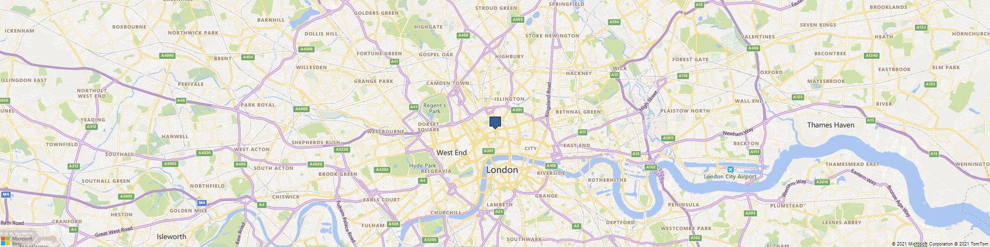Select the A13 shield near Thames Haven
Screen dimensions: 990x247
(x=870, y=120)
